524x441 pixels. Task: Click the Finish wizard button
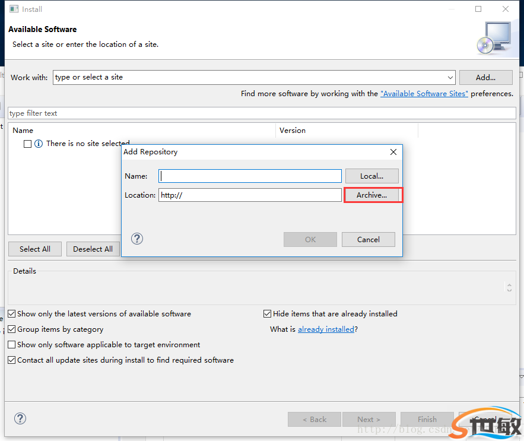427,419
